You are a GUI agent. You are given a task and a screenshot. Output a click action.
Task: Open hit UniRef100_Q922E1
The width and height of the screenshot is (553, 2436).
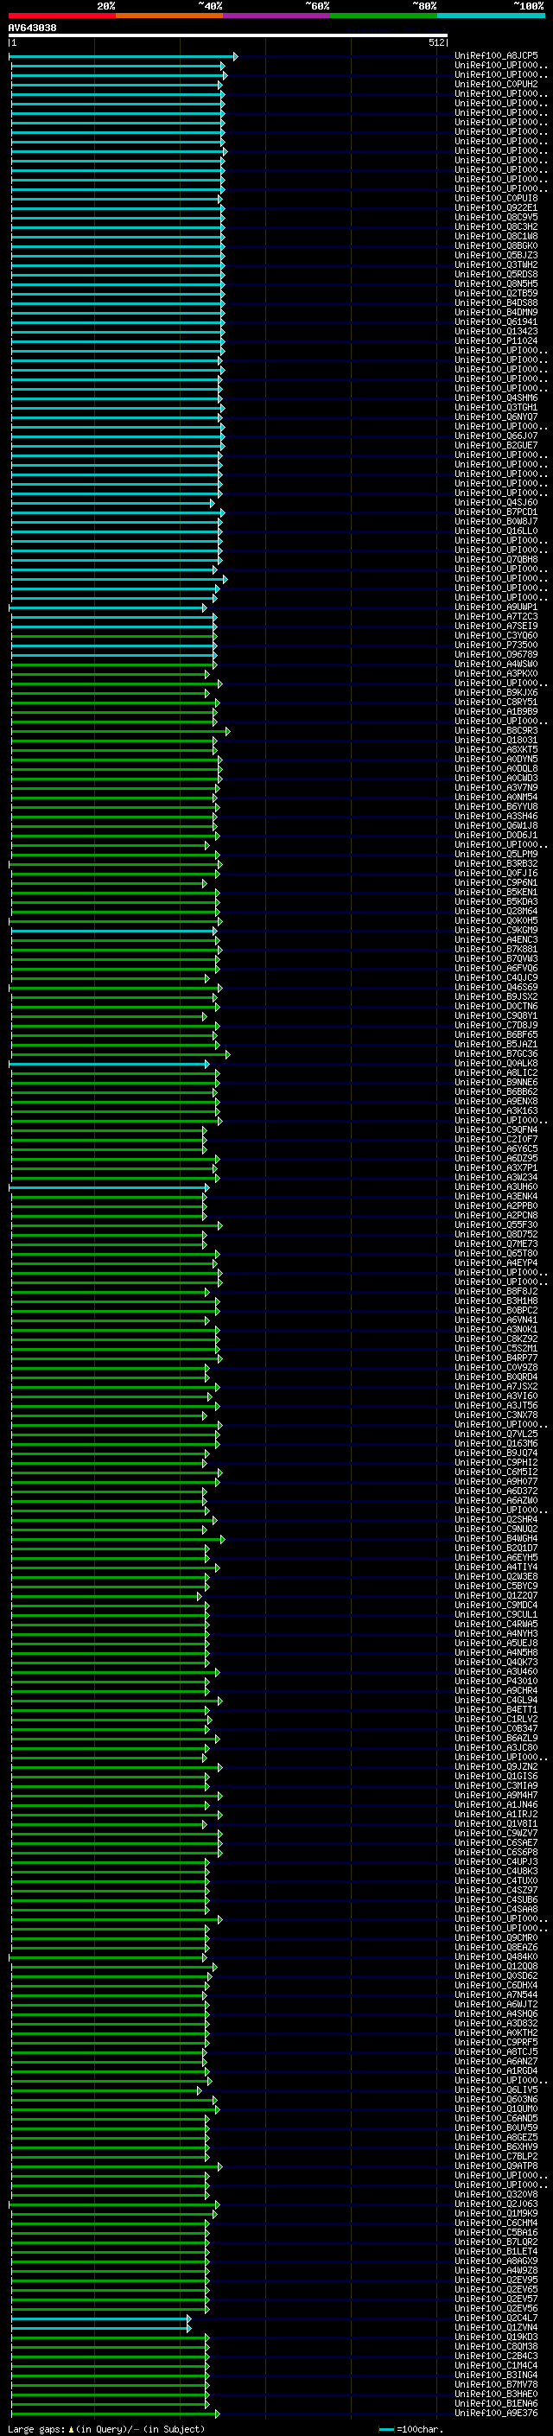pos(496,208)
